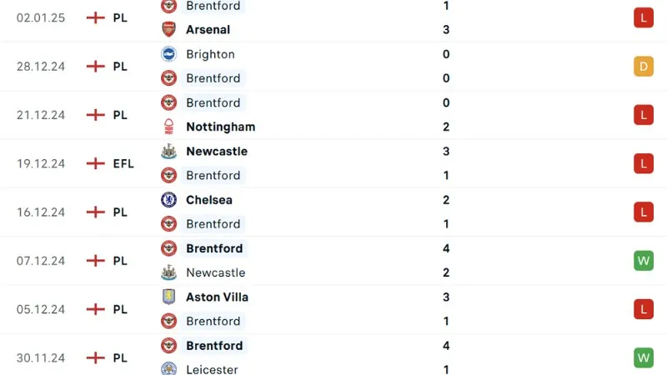Select the Aston Villa team name
667x375 pixels.
(x=218, y=297)
